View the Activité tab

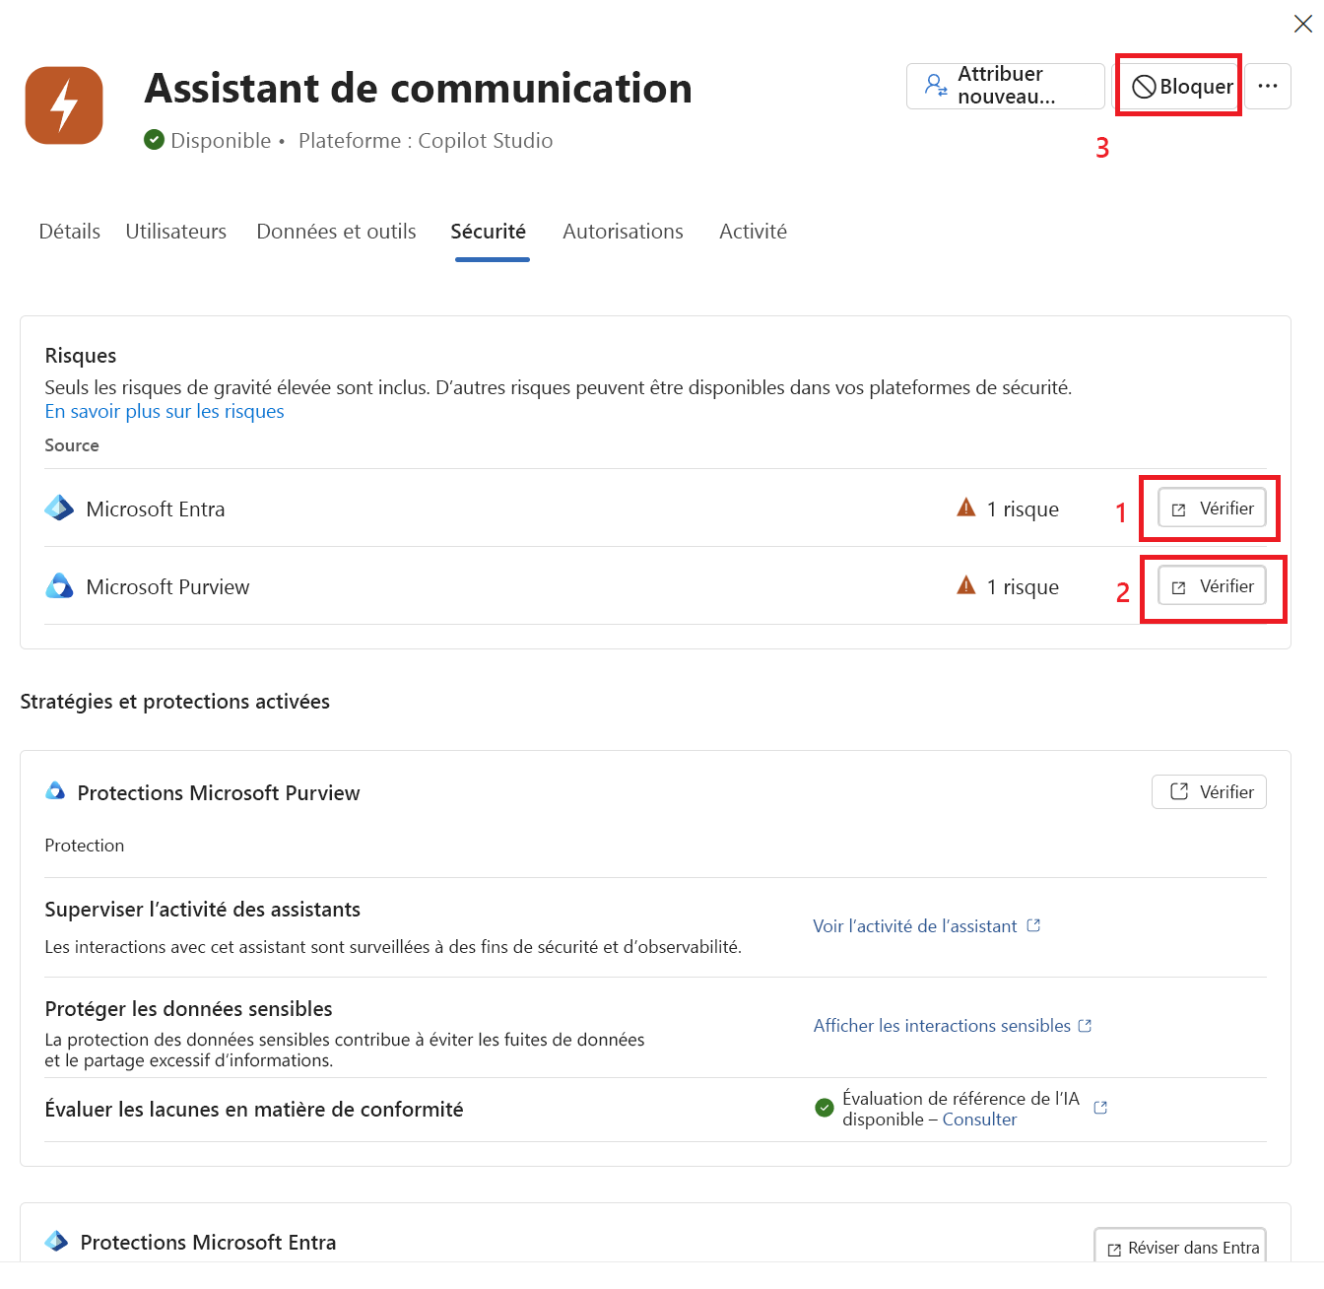(x=754, y=232)
